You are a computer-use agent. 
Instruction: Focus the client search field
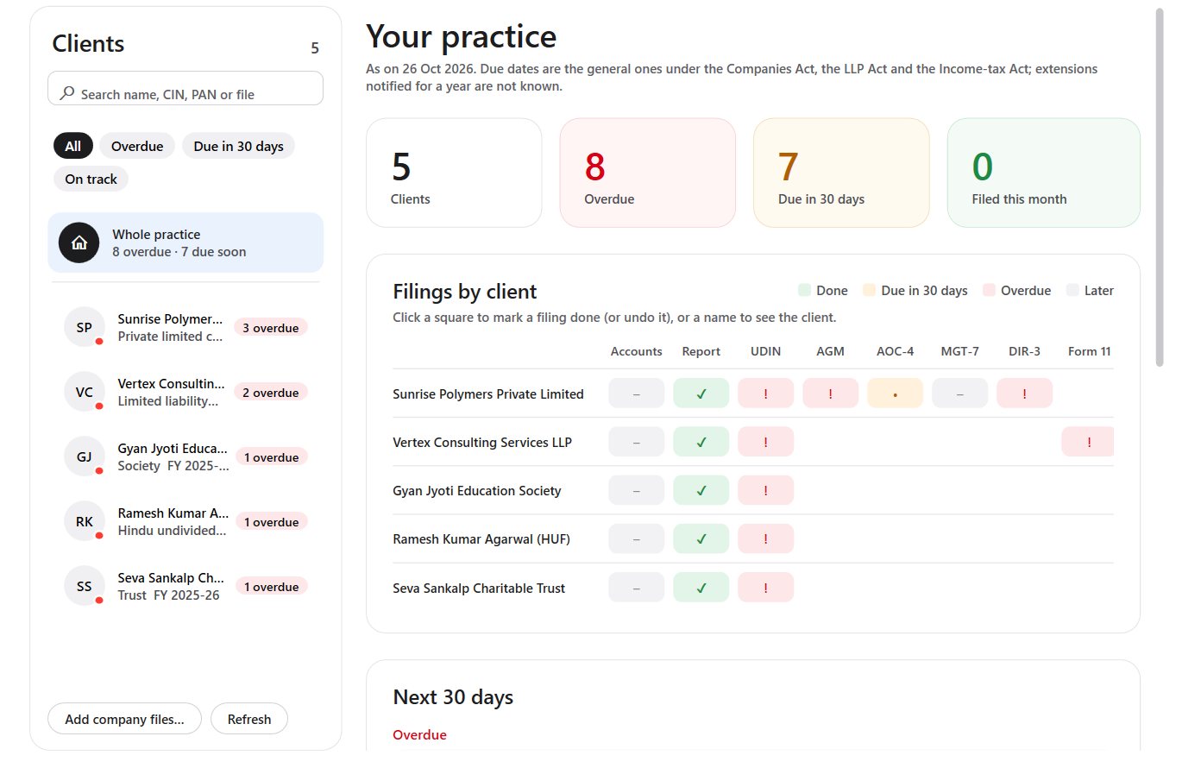click(x=185, y=89)
